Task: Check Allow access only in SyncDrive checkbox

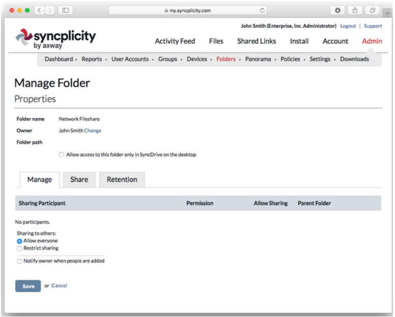Action: click(x=61, y=154)
